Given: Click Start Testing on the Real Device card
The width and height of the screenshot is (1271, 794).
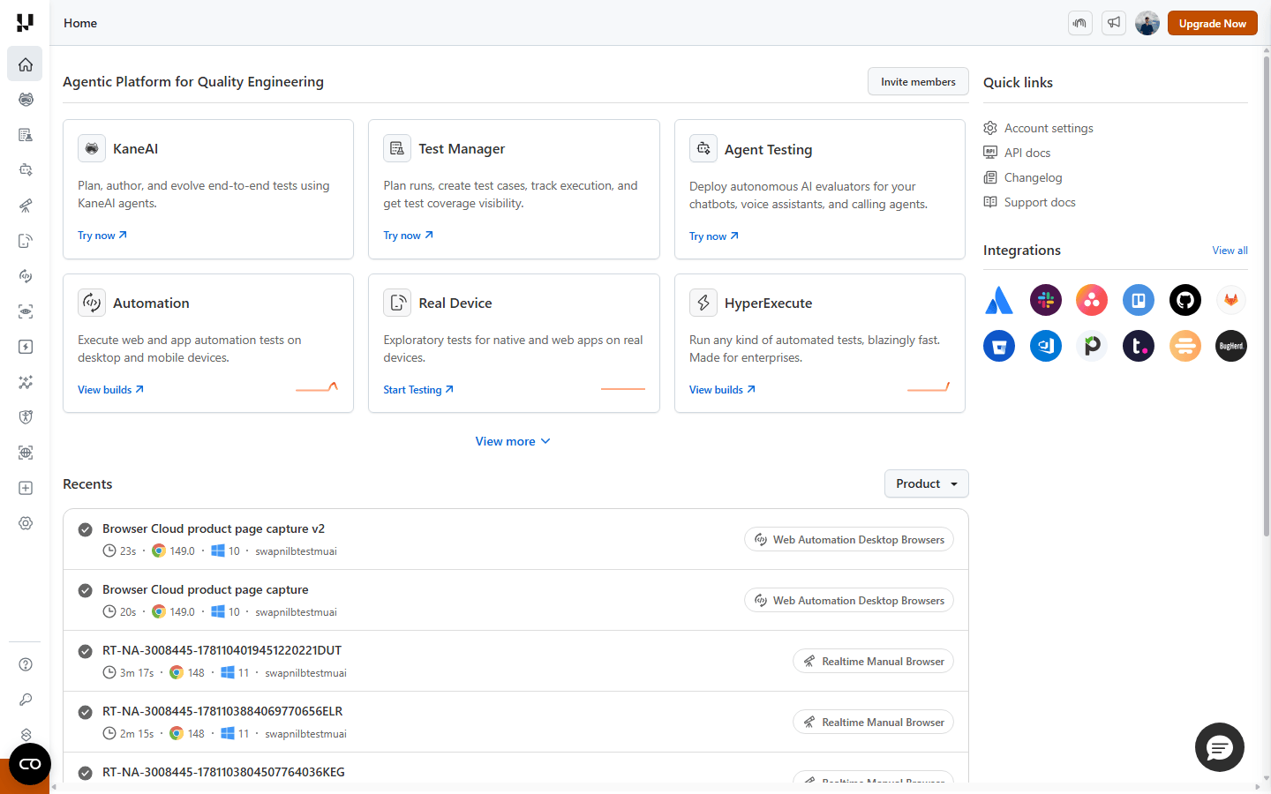Looking at the screenshot, I should (418, 390).
